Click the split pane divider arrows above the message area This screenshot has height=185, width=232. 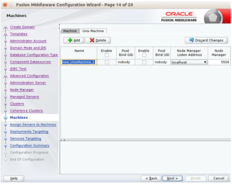tap(63, 140)
